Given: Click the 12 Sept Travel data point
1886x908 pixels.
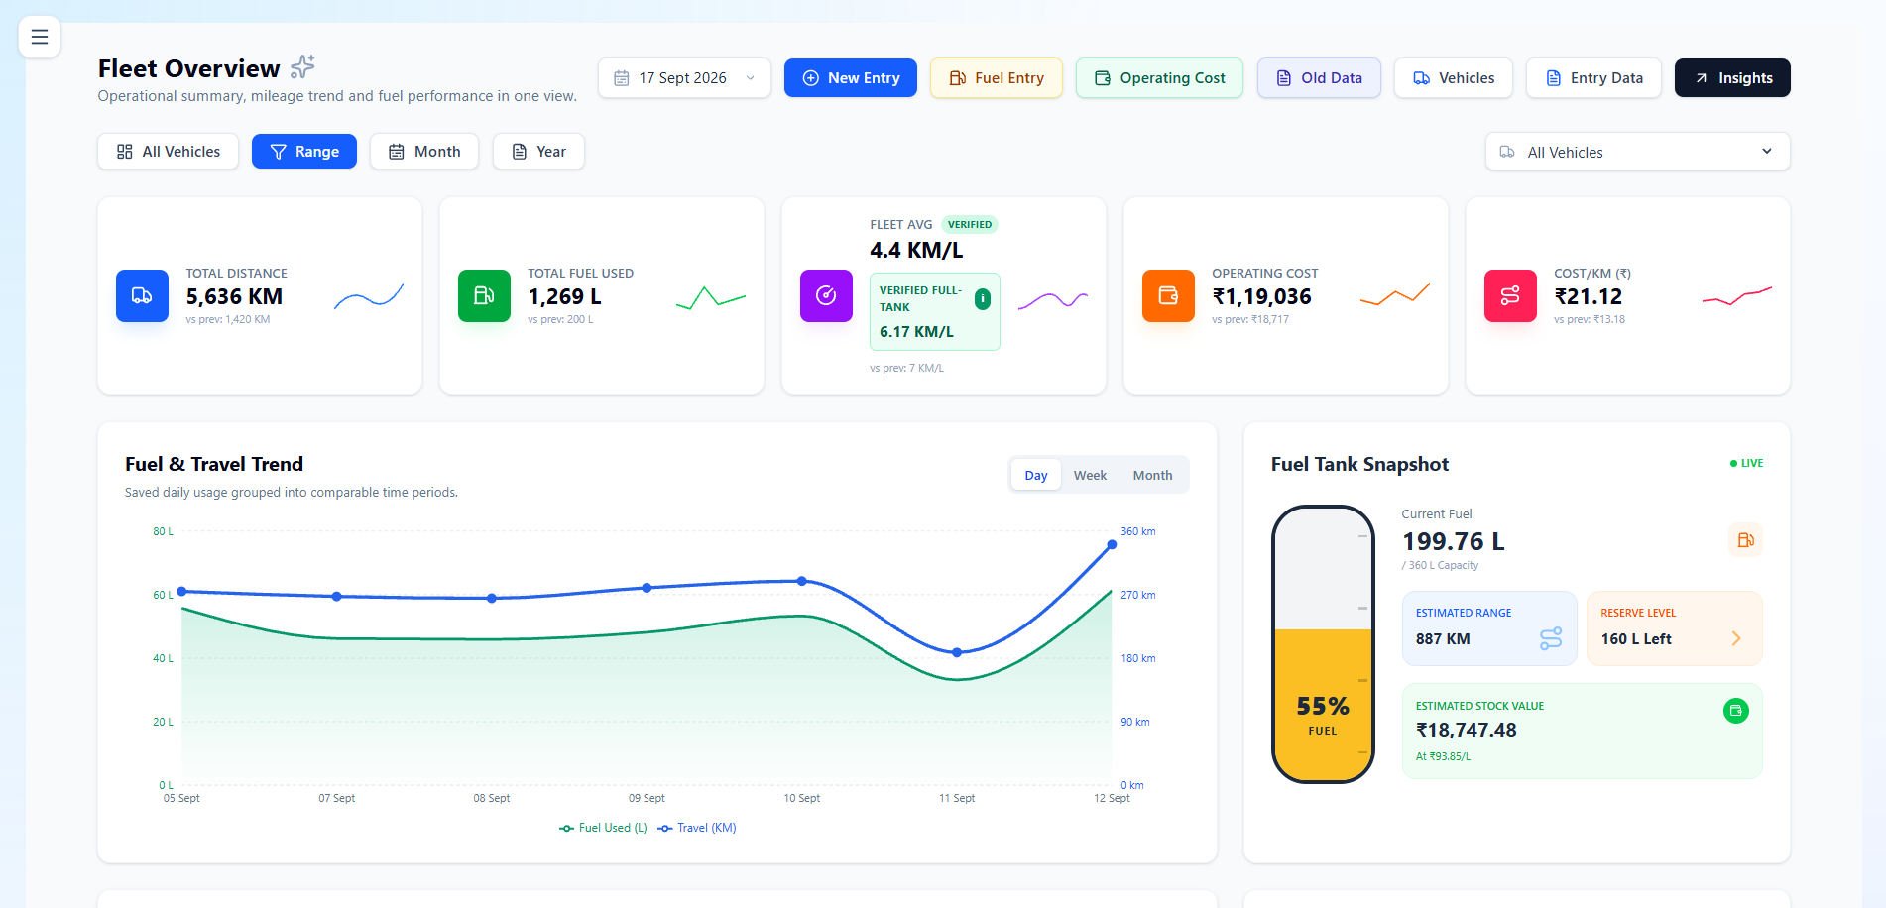Looking at the screenshot, I should pos(1112,545).
